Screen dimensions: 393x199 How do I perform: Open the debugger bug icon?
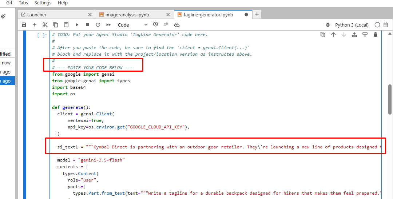pyautogui.click(x=328, y=25)
